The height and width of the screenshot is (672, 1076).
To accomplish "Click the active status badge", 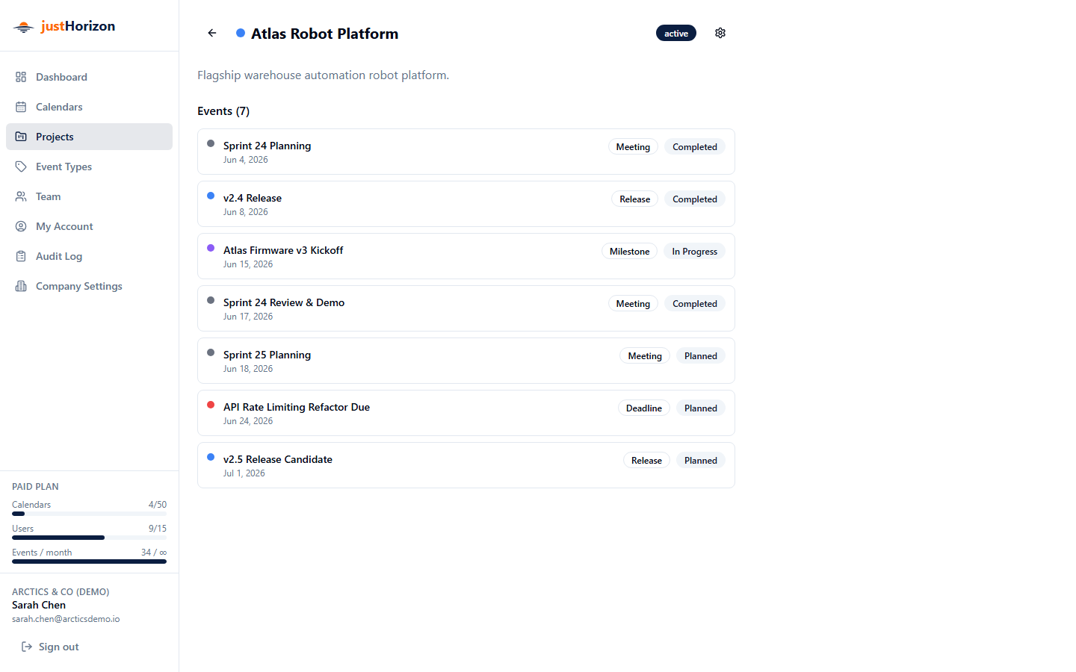I will [676, 33].
